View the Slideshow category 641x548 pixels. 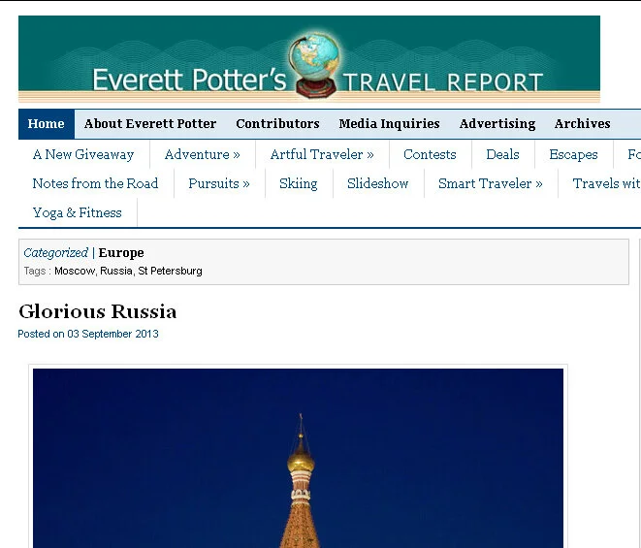coord(378,183)
